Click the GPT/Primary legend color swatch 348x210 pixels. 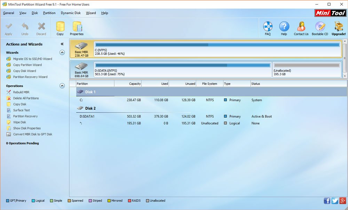click(x=8, y=201)
